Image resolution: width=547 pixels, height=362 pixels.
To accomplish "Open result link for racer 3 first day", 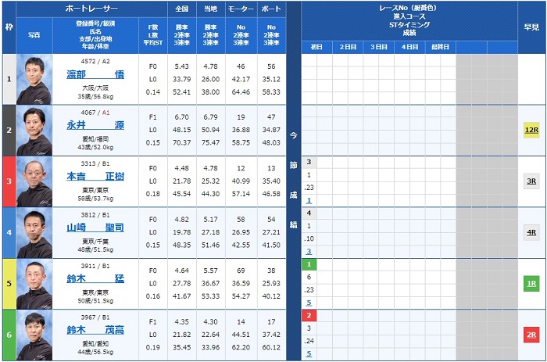I will point(309,200).
